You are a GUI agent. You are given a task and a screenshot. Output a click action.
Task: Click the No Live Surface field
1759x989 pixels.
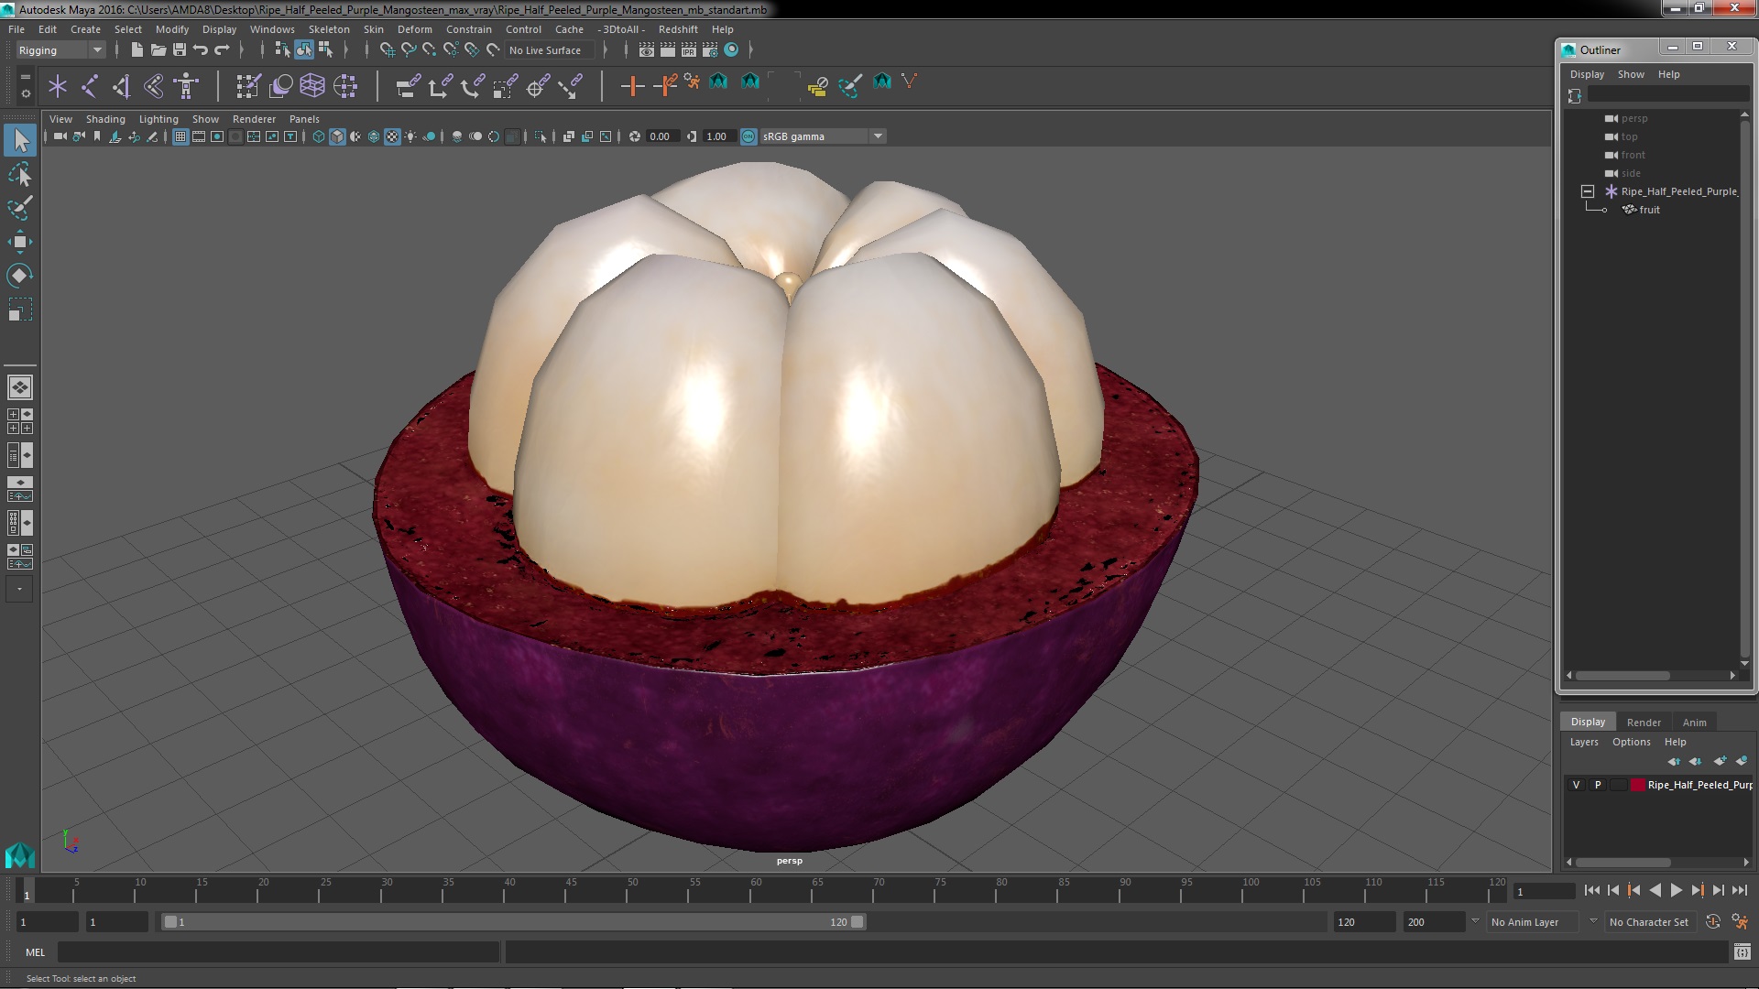(x=550, y=50)
